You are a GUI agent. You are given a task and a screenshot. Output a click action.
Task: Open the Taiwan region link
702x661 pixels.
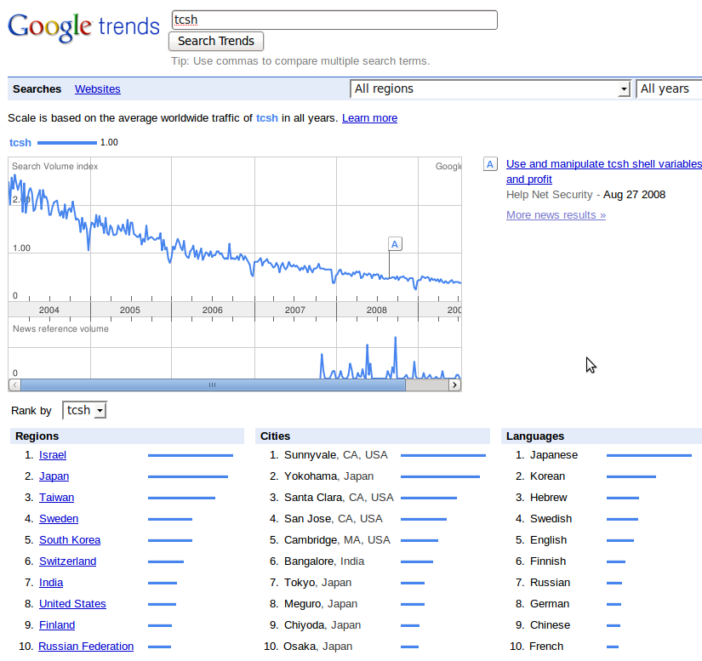[57, 498]
